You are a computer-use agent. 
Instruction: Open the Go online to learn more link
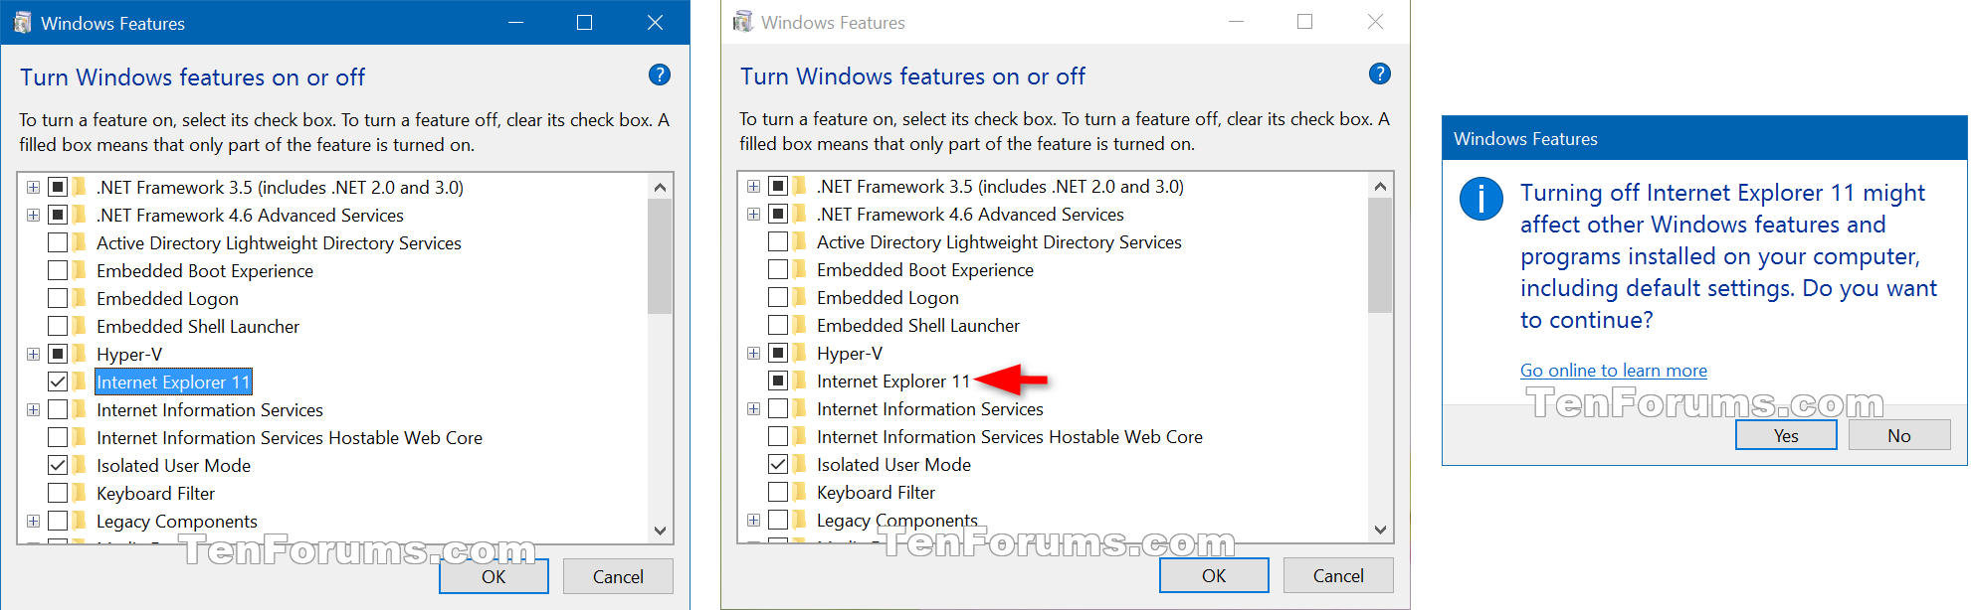pyautogui.click(x=1613, y=371)
